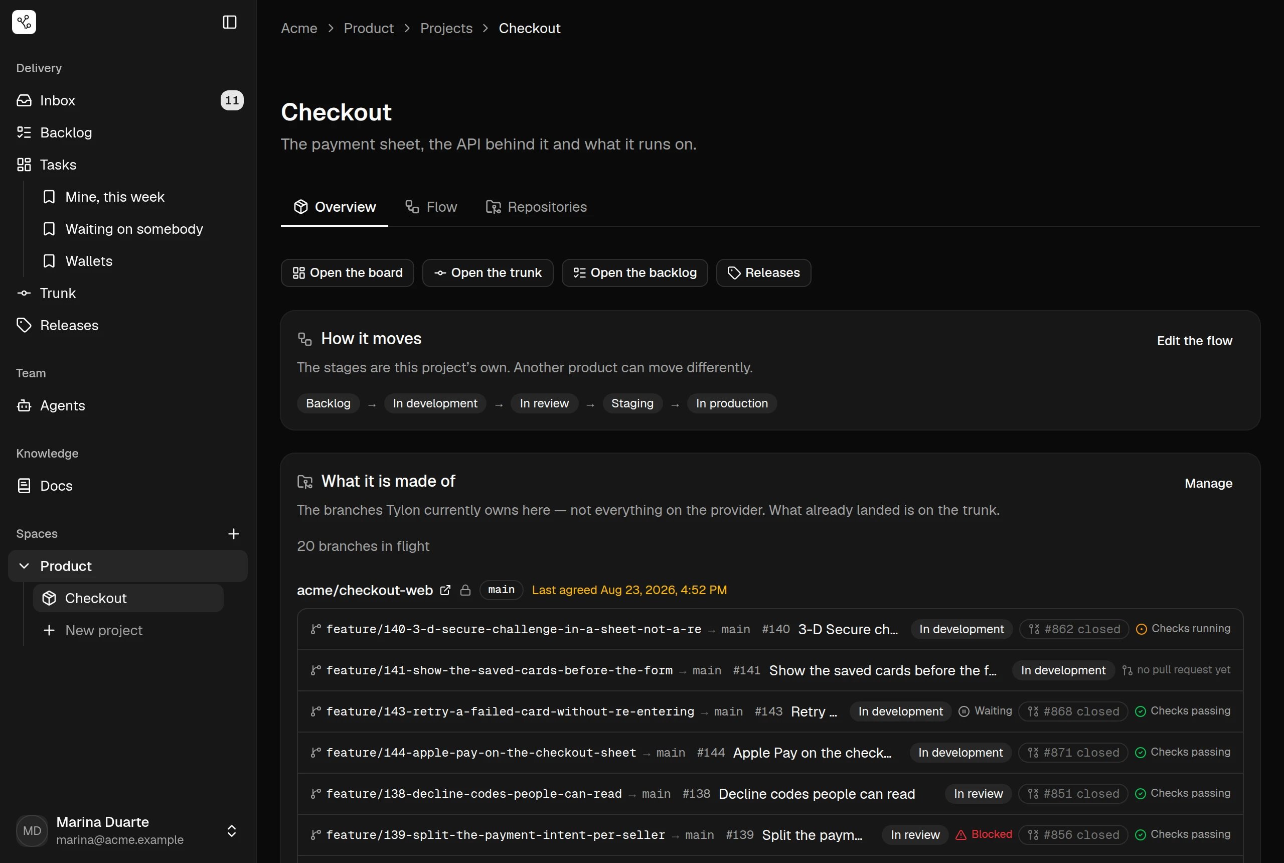Image resolution: width=1284 pixels, height=863 pixels.
Task: Open Agents robot icon
Action: click(x=24, y=405)
